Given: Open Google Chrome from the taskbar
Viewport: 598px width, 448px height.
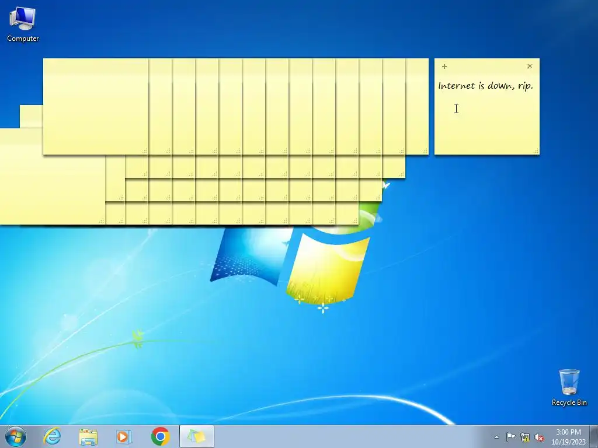Looking at the screenshot, I should coord(160,436).
